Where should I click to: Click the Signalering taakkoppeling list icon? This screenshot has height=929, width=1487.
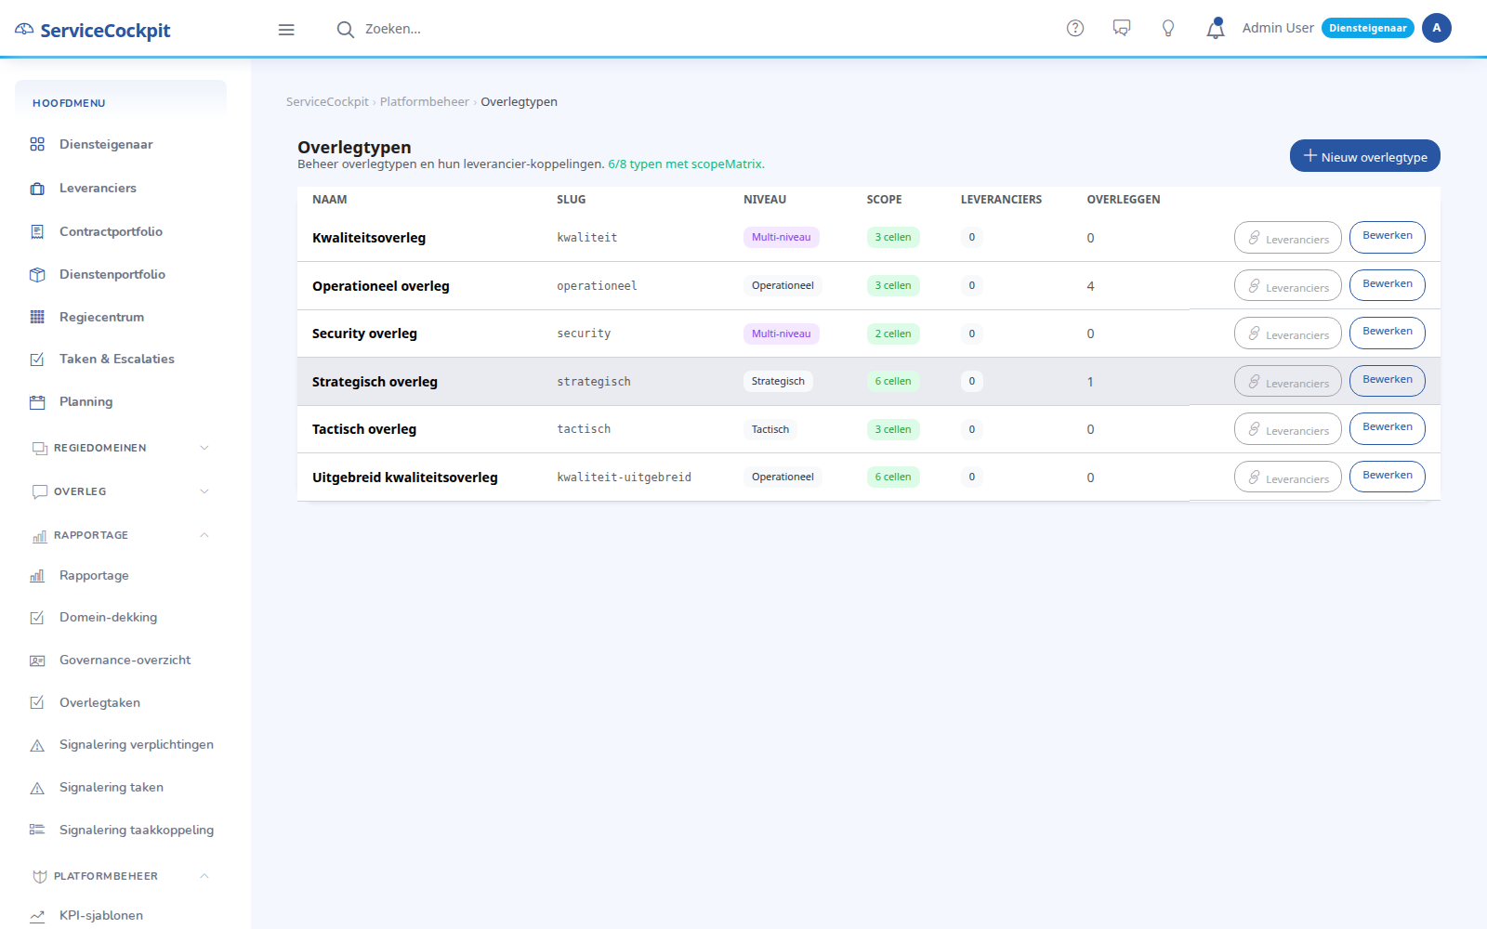pyautogui.click(x=37, y=830)
